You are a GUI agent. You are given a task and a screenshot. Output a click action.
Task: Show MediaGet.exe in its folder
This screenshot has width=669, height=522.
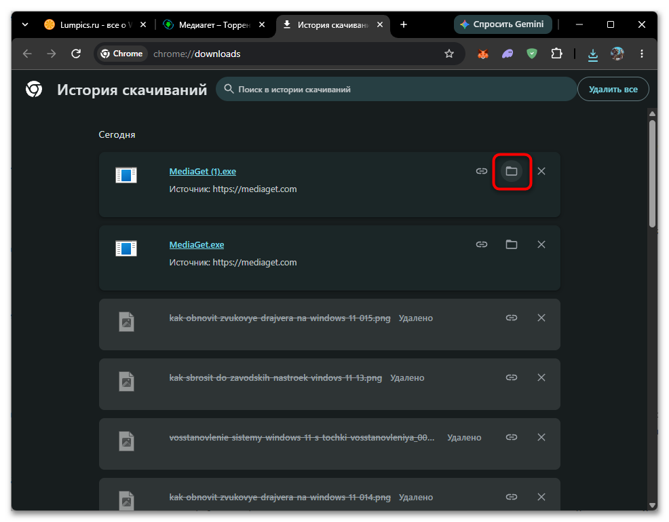[x=511, y=244]
